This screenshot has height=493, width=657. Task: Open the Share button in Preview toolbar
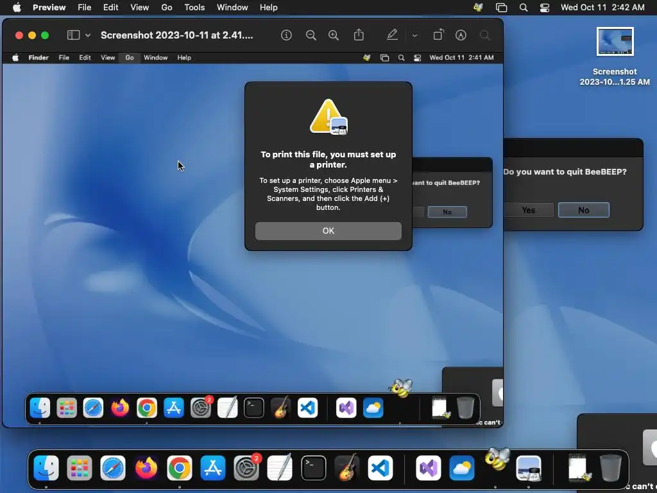[359, 35]
